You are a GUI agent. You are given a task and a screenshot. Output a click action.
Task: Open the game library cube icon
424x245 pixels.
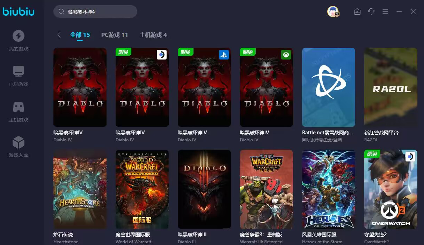(19, 142)
